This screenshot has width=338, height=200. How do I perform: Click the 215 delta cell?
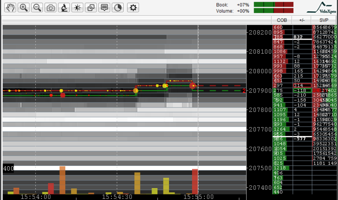[x=298, y=76]
